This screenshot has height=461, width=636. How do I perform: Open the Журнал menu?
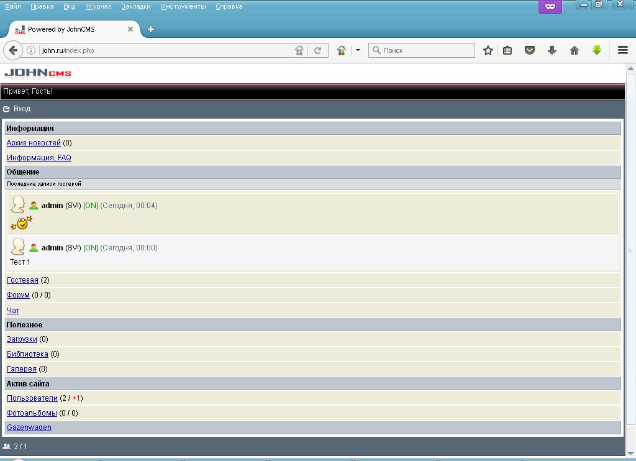[x=98, y=6]
